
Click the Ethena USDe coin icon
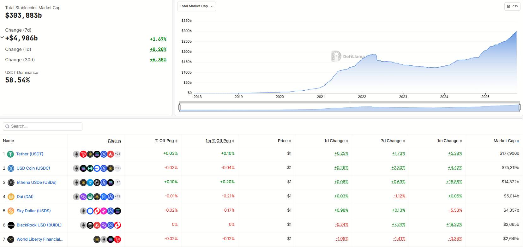click(x=11, y=183)
